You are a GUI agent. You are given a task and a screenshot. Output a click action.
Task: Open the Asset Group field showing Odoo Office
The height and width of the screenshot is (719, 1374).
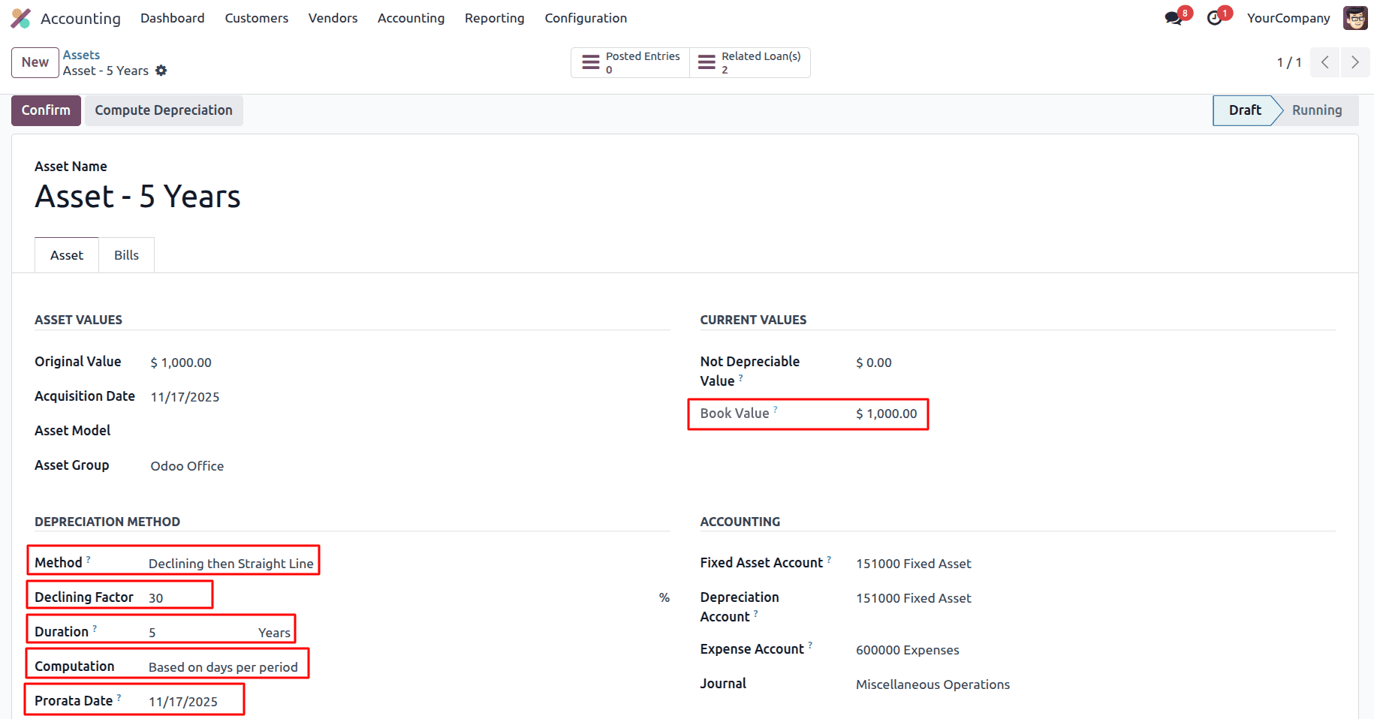point(186,465)
